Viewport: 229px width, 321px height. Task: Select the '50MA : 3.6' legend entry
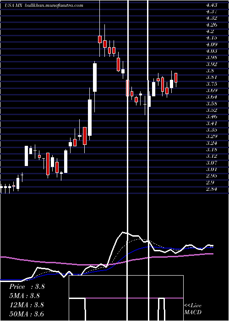27,314
